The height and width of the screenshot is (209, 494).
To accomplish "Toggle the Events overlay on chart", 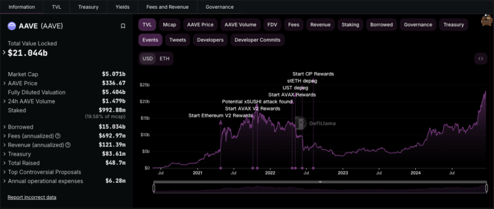I will point(150,40).
